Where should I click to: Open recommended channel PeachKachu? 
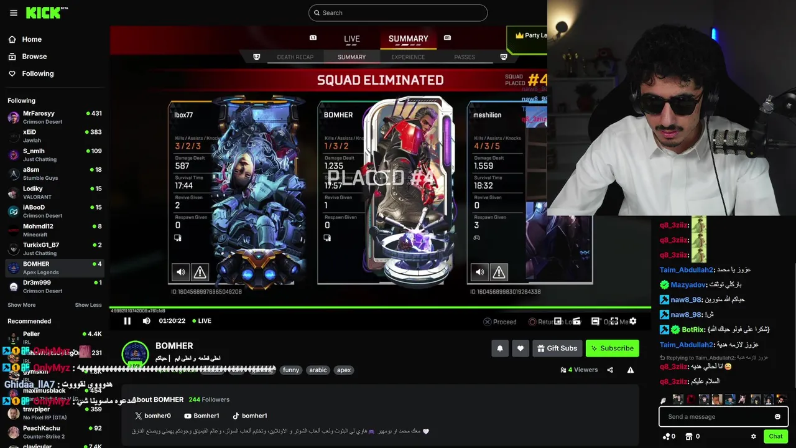54,432
